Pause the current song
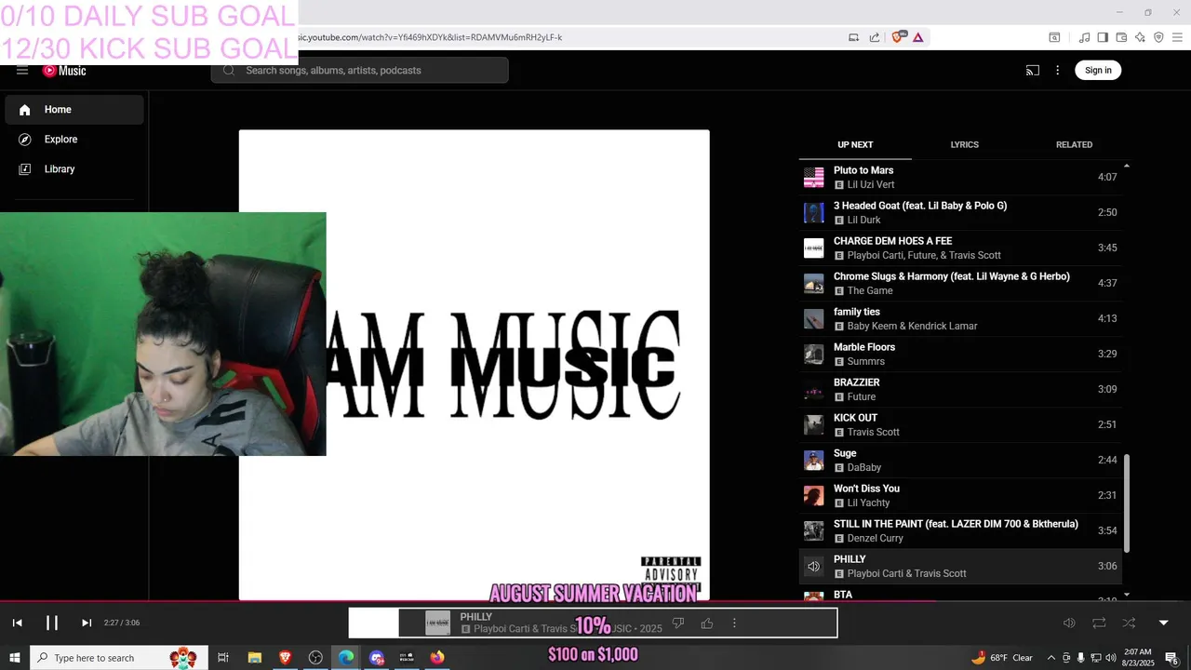The height and width of the screenshot is (670, 1191). point(52,623)
